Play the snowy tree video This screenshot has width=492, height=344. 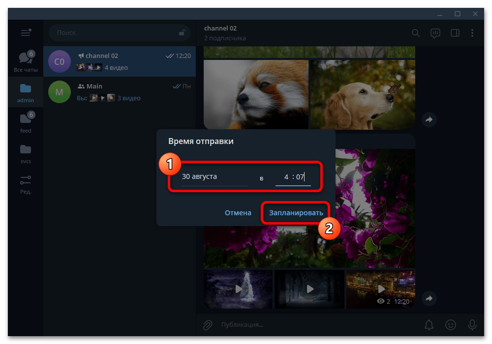[238, 289]
